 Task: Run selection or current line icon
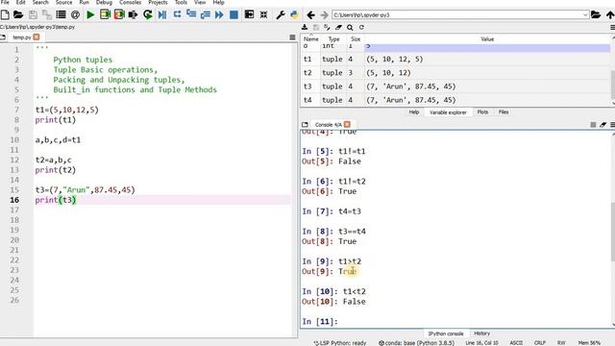click(133, 15)
